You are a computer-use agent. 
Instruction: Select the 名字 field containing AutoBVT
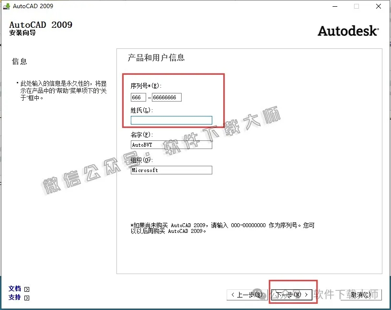click(x=171, y=145)
